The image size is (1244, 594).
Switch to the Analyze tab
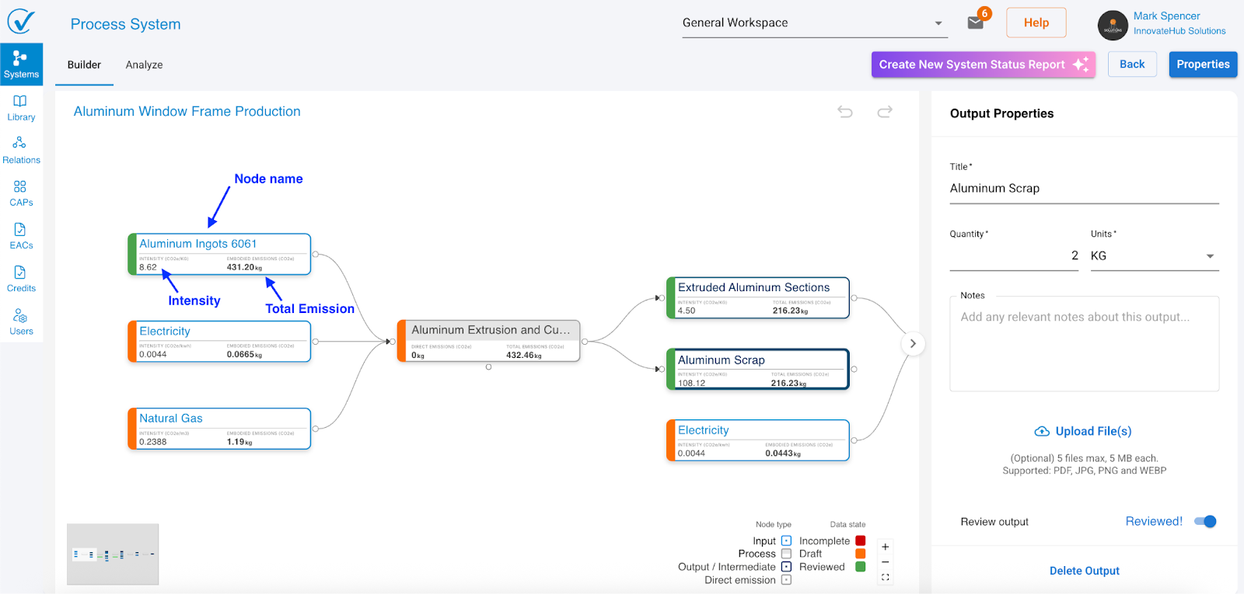coord(144,65)
